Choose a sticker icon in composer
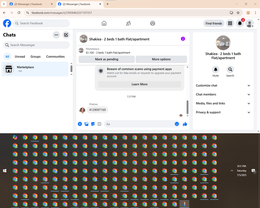Screen dimensions: 260x208 93,124
